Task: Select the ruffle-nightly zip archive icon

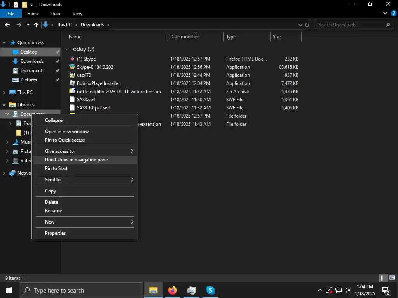Action: click(x=72, y=91)
